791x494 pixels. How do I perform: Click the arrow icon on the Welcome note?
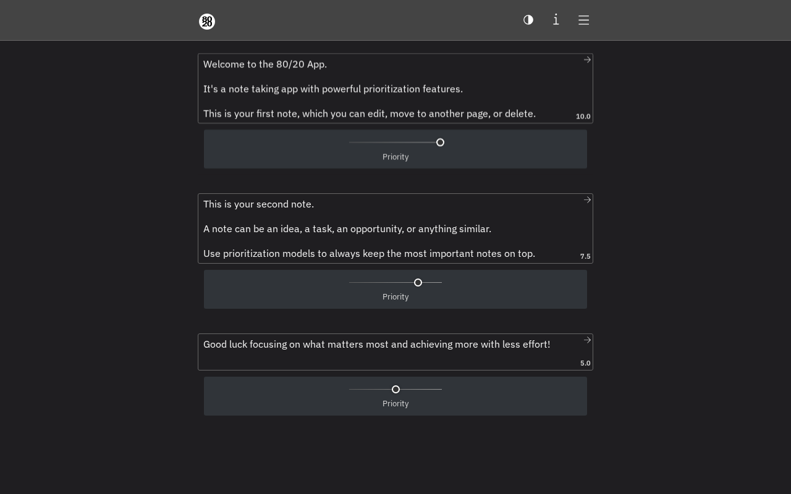pyautogui.click(x=587, y=60)
